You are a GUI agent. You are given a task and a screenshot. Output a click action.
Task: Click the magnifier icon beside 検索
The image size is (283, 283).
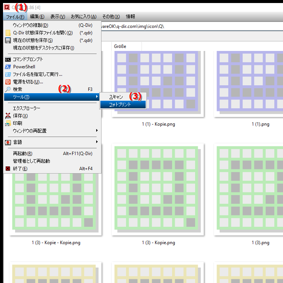(x=8, y=89)
